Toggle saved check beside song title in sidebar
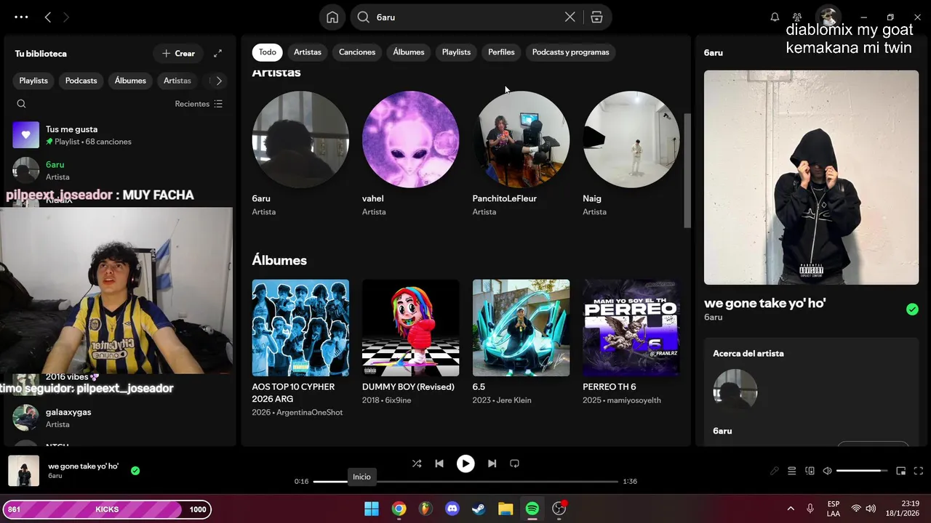The width and height of the screenshot is (931, 523). (912, 309)
